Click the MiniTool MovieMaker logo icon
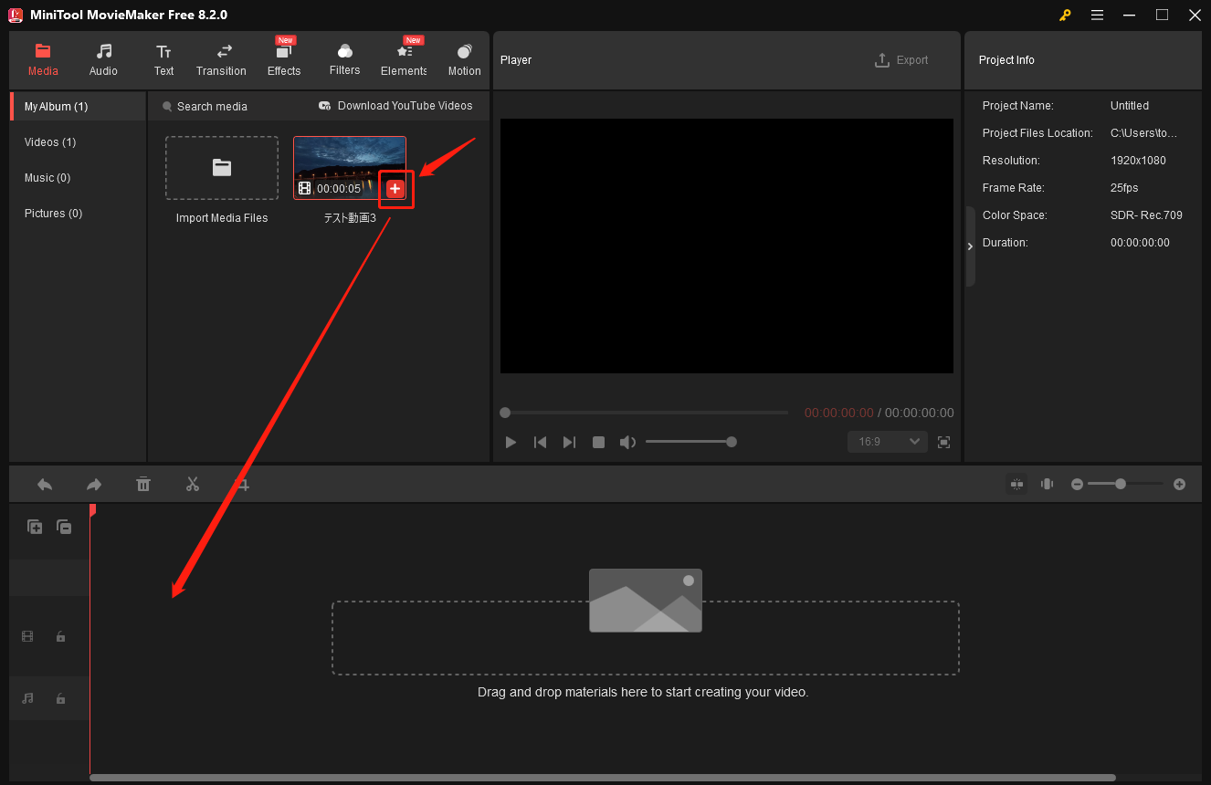 pyautogui.click(x=15, y=15)
